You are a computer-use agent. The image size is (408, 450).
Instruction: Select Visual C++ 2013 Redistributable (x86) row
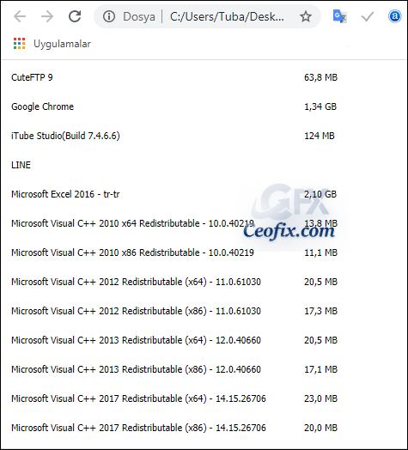pos(136,369)
